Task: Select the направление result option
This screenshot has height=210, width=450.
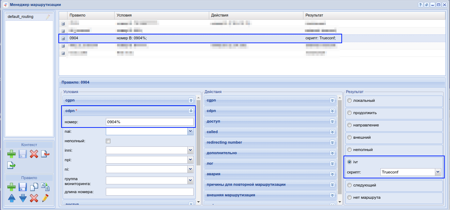Action: tap(349, 125)
